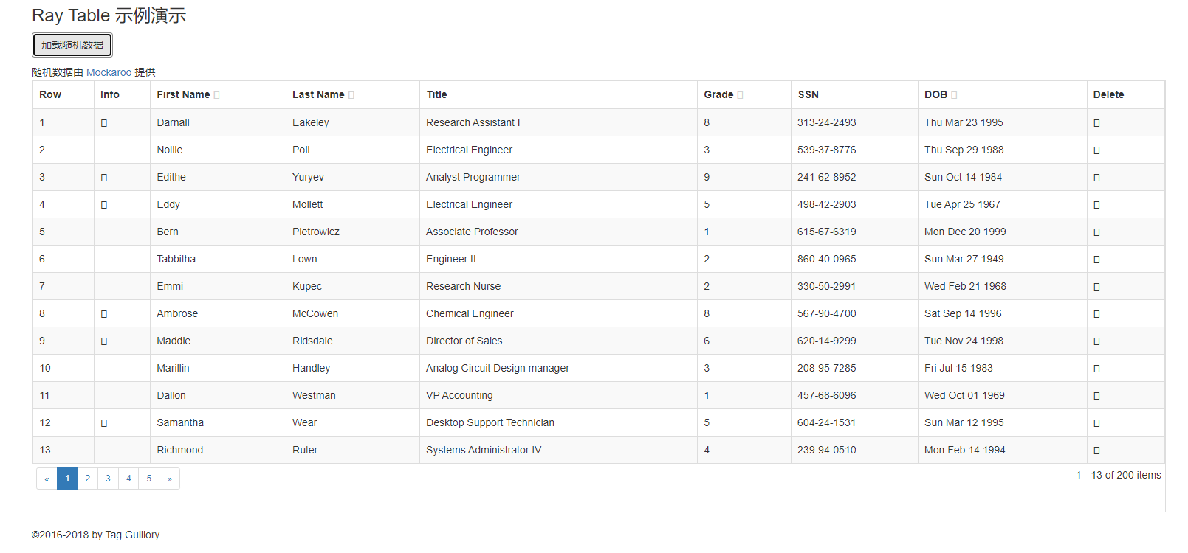
Task: Click the 加载随机数据 button
Action: (72, 45)
